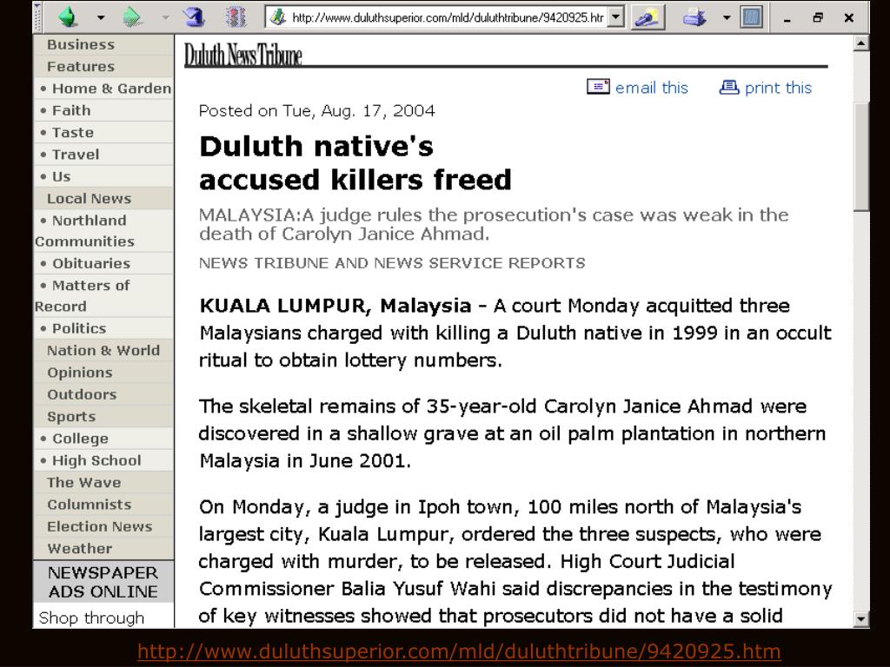This screenshot has width=890, height=667.
Task: Click the Stop traffic light icon
Action: pos(236,17)
